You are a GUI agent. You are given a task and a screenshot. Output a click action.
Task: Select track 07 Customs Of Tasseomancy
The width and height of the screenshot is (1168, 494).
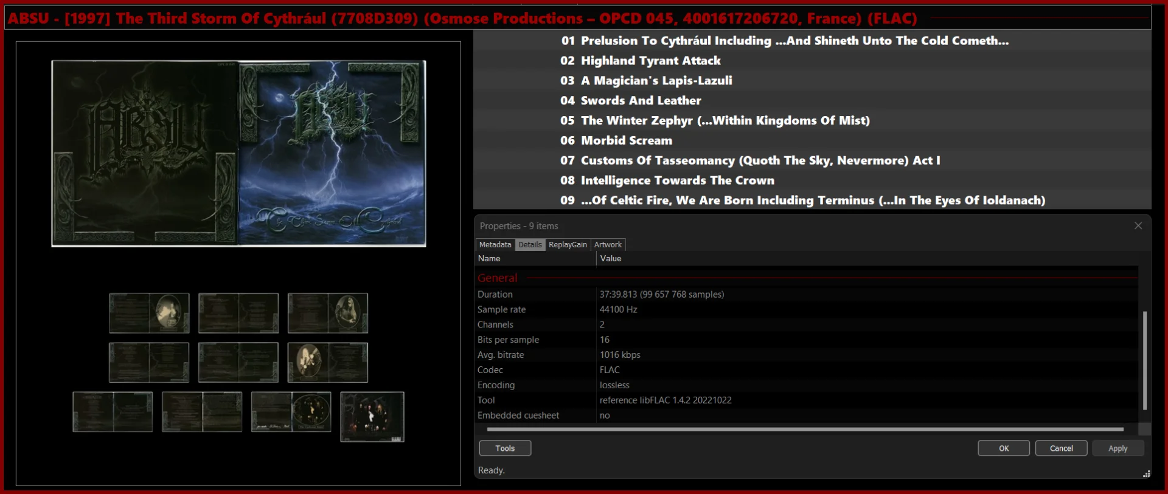tap(812, 160)
